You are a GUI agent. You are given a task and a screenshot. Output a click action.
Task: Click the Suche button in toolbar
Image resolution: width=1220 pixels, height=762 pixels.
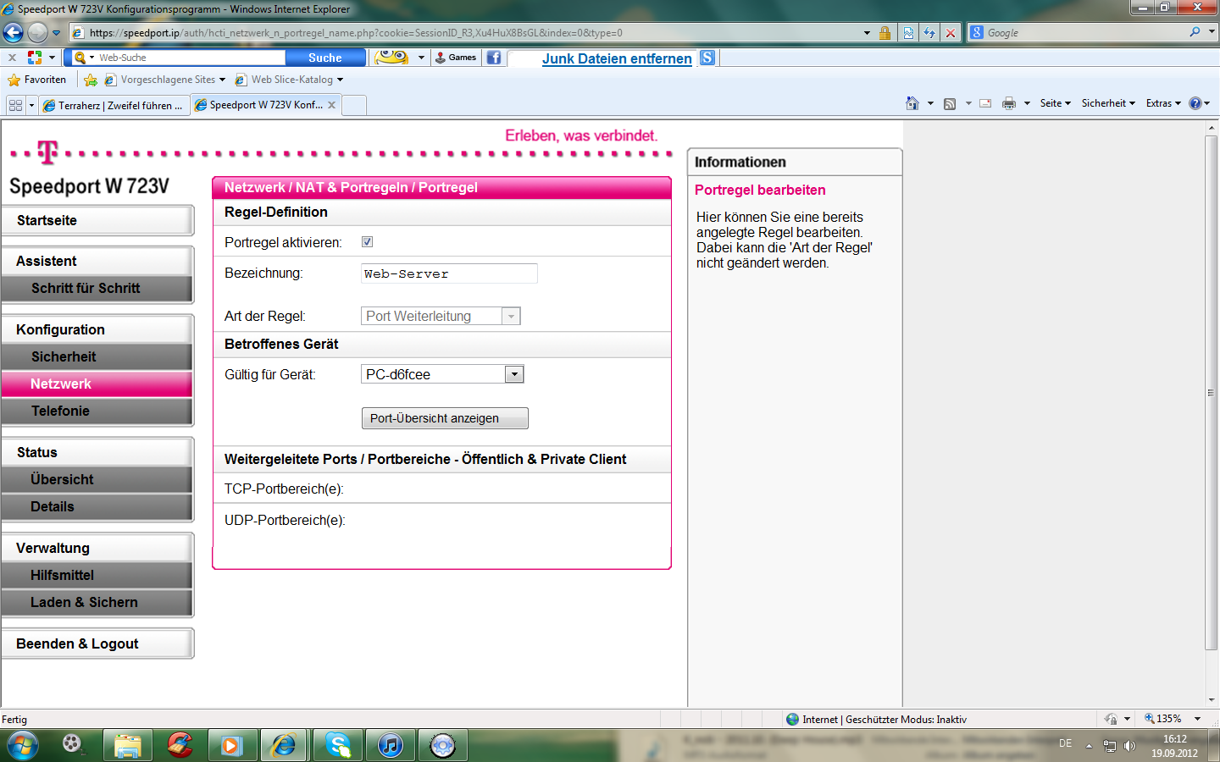point(325,58)
